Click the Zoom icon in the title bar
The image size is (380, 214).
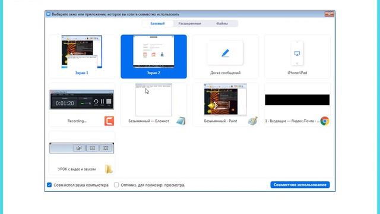pyautogui.click(x=48, y=14)
